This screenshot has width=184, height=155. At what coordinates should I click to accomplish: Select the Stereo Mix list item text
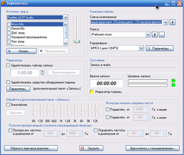[x=18, y=29]
